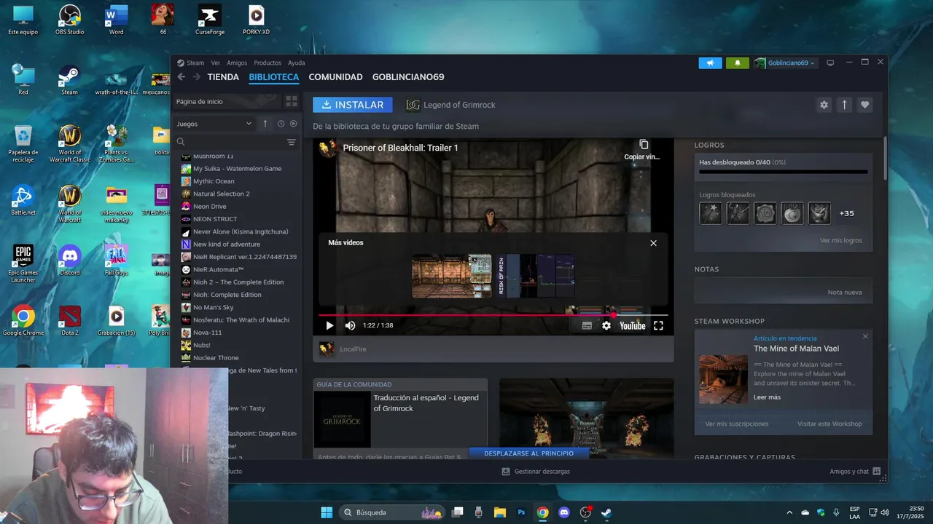The height and width of the screenshot is (524, 933).
Task: Close the Más videos overlay
Action: (x=653, y=243)
